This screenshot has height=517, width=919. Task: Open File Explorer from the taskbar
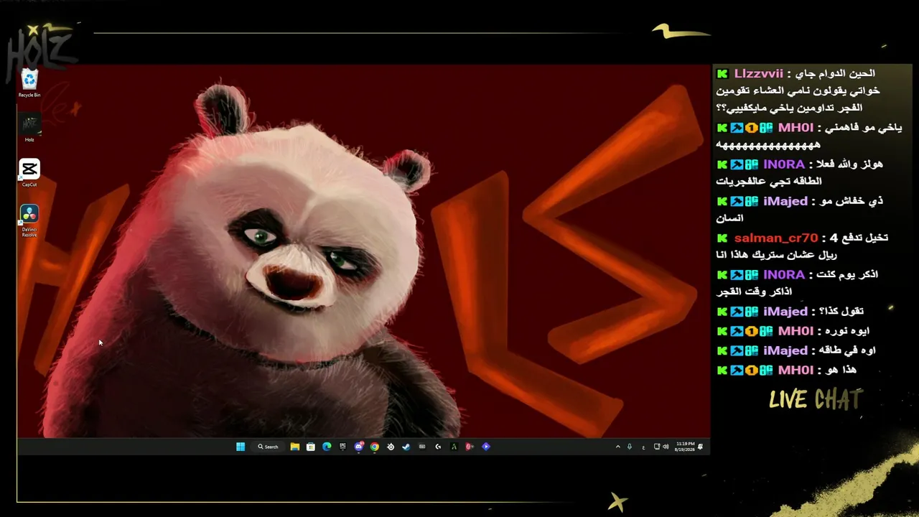tap(295, 447)
